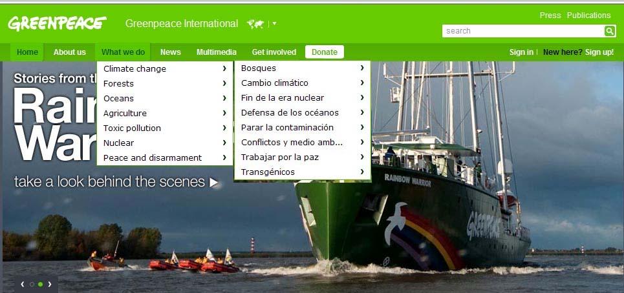Viewport: 624px width, 293px height.
Task: Expand the Defensa de los océanos arrow
Action: click(x=362, y=112)
